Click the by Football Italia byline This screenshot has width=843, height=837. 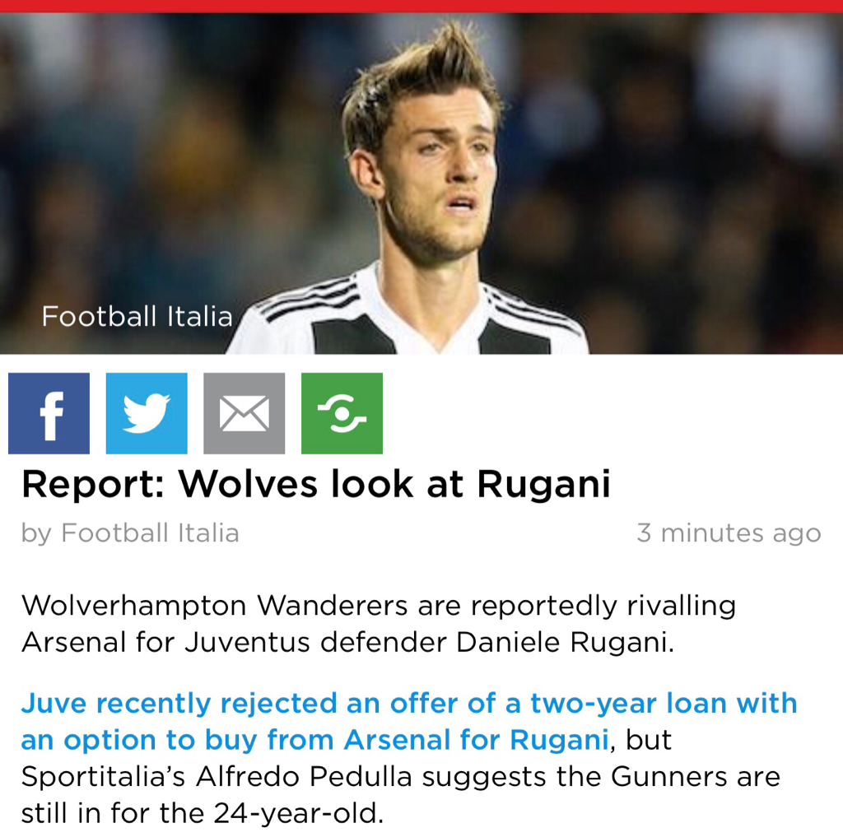130,533
